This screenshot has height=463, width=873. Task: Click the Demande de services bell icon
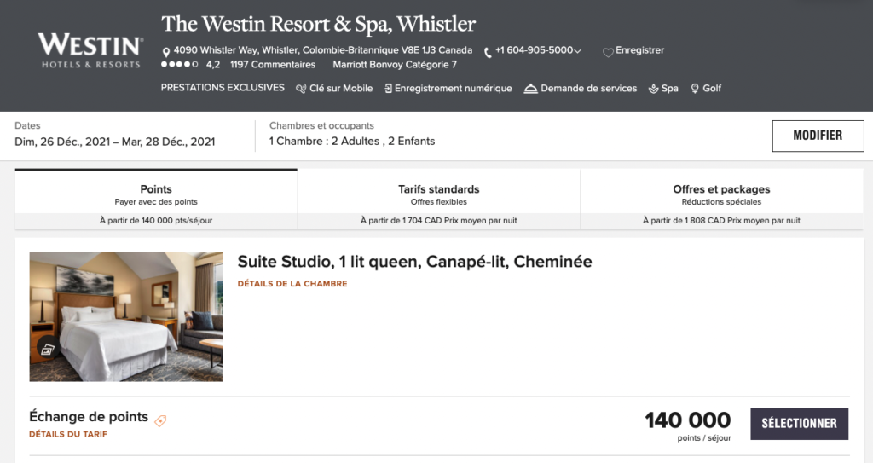[x=530, y=89]
